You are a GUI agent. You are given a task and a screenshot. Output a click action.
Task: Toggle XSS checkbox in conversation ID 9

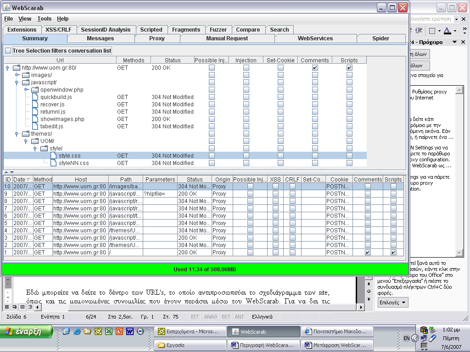pyautogui.click(x=275, y=194)
